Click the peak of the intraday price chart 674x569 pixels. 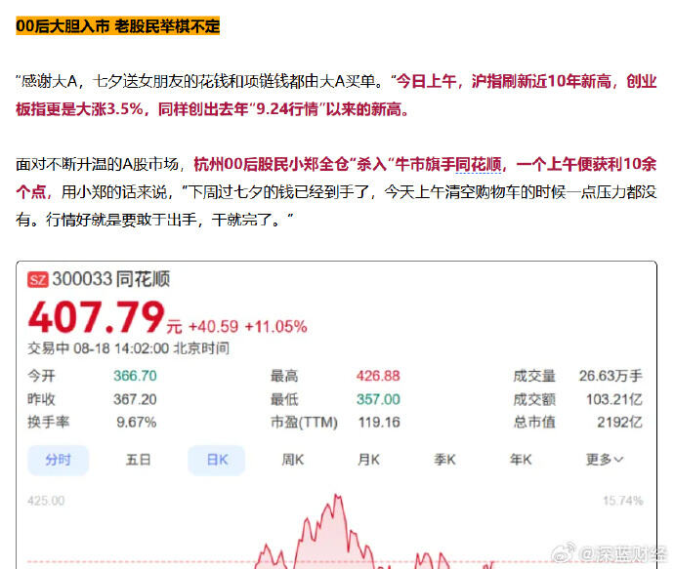(x=337, y=496)
